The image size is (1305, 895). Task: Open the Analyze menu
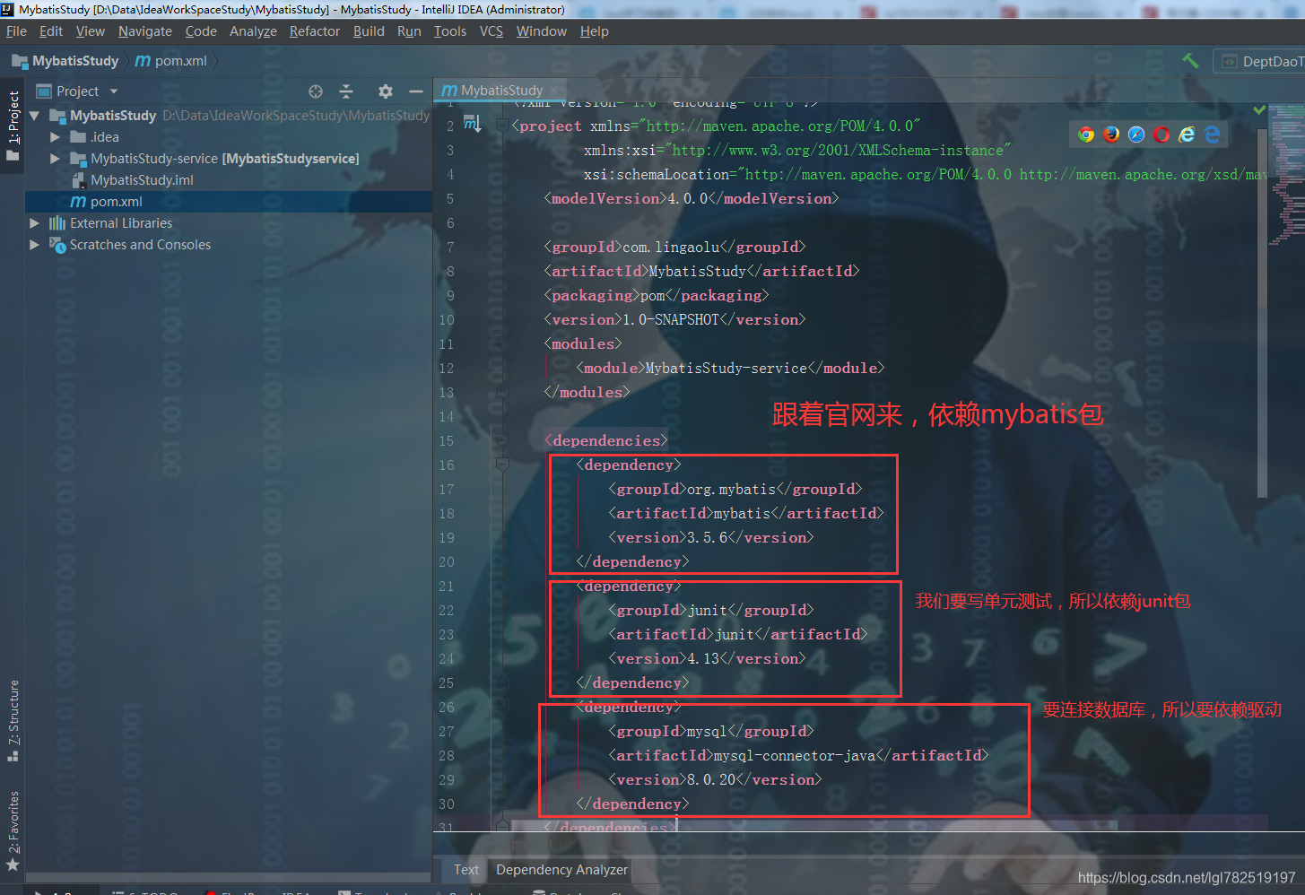tap(253, 31)
